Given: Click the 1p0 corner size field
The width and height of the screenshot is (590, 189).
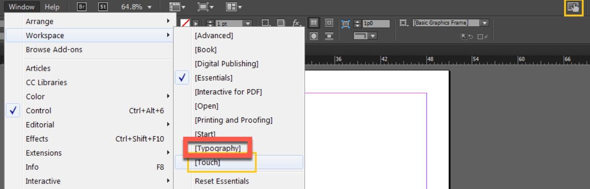Looking at the screenshot, I should tap(376, 23).
